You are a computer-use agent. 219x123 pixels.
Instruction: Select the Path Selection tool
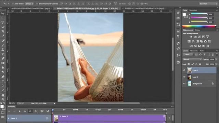[3, 86]
